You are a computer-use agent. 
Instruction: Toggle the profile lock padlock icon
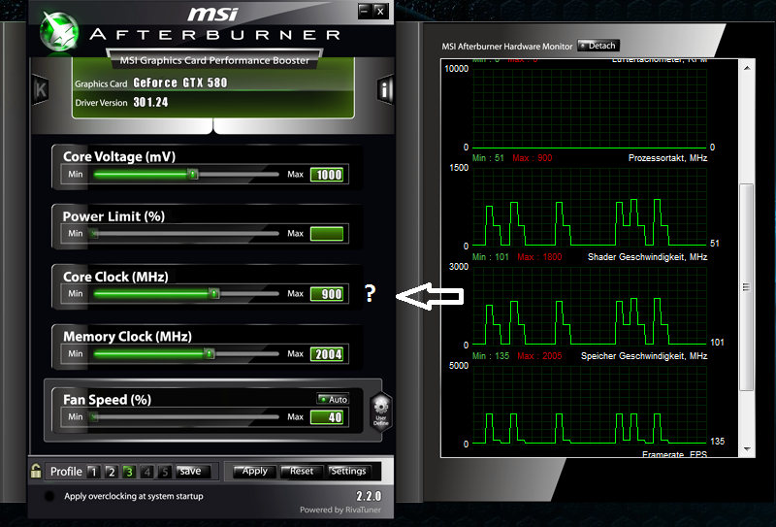pyautogui.click(x=36, y=471)
